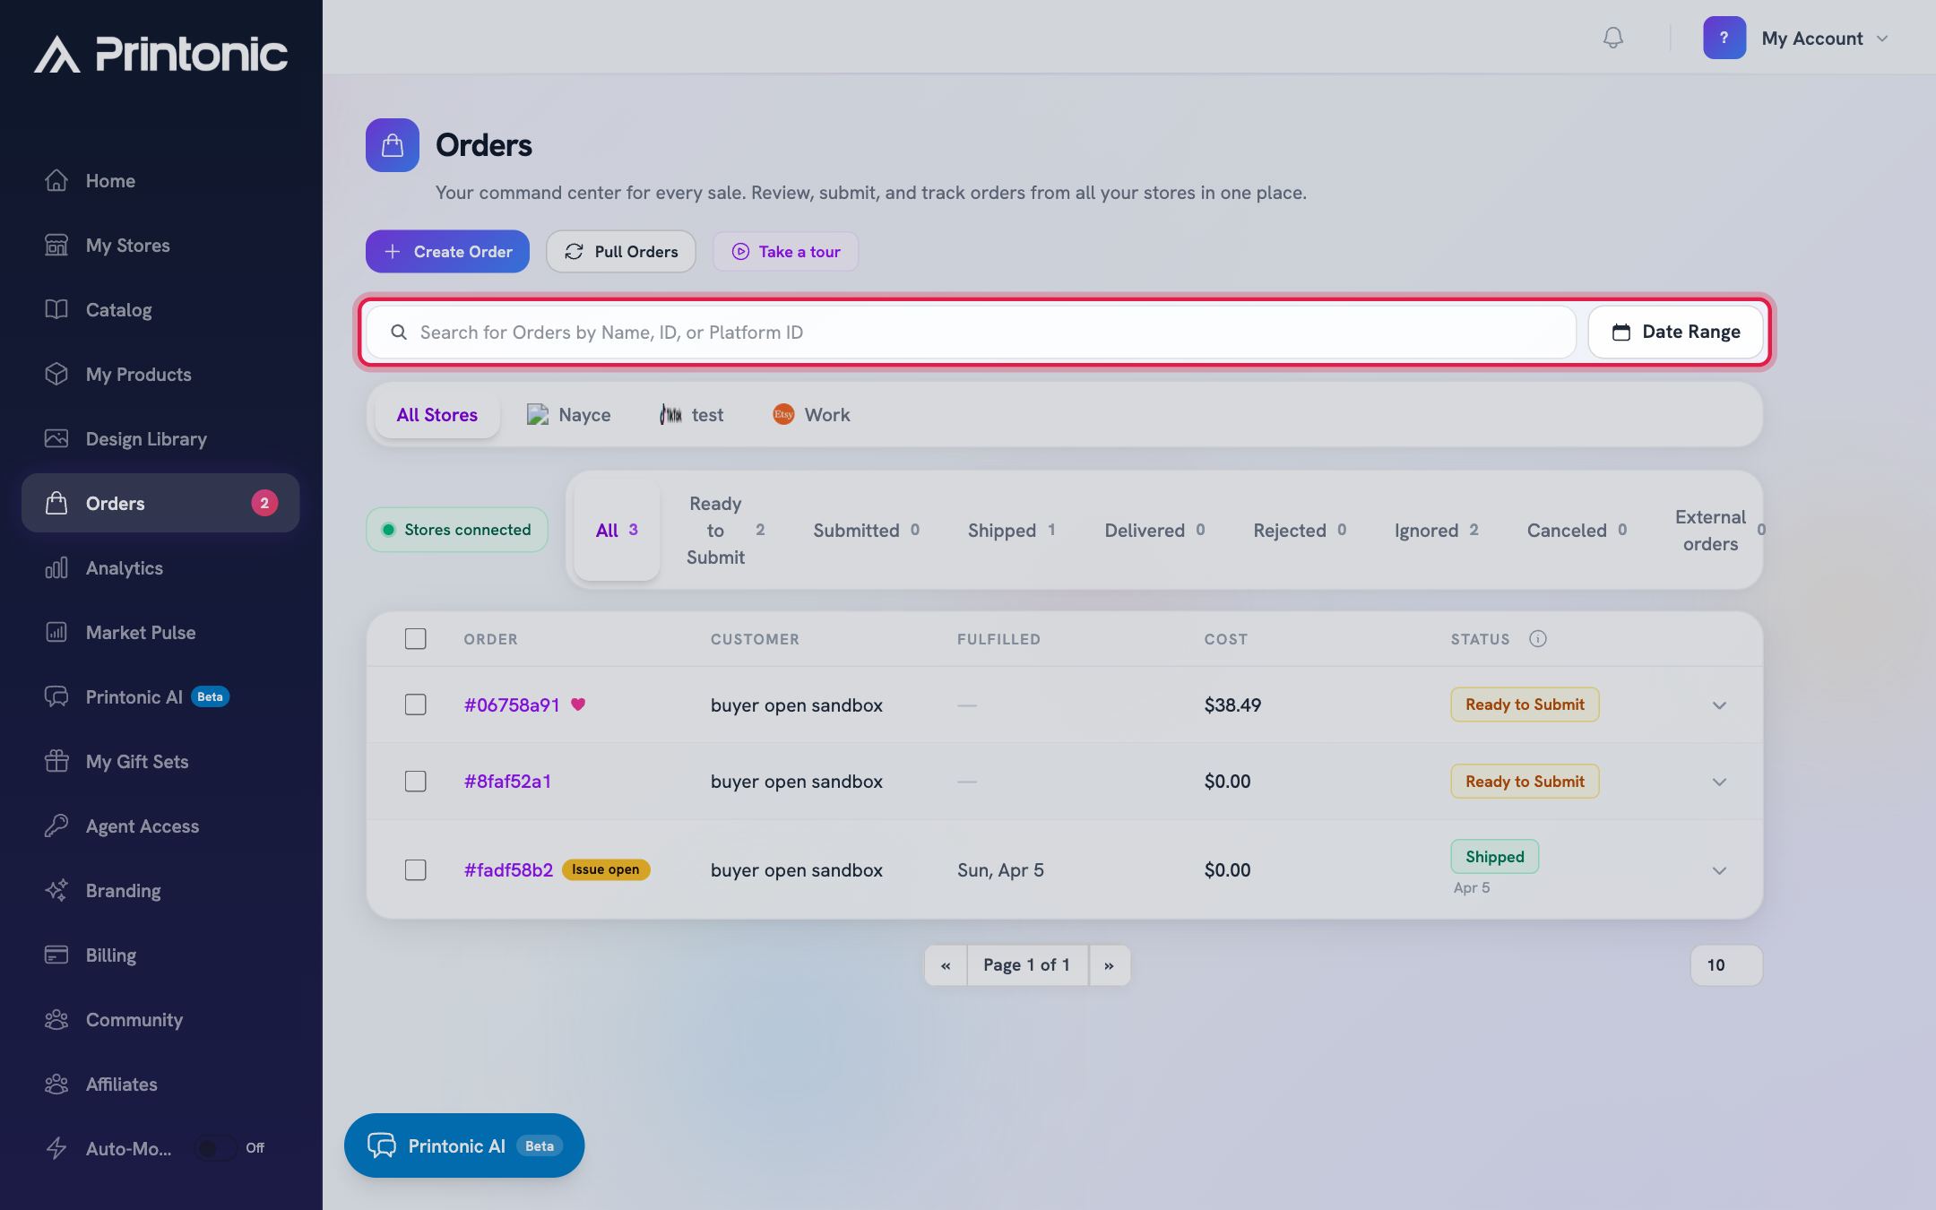
Task: Switch to the Shipped status tab
Action: pyautogui.click(x=1011, y=531)
